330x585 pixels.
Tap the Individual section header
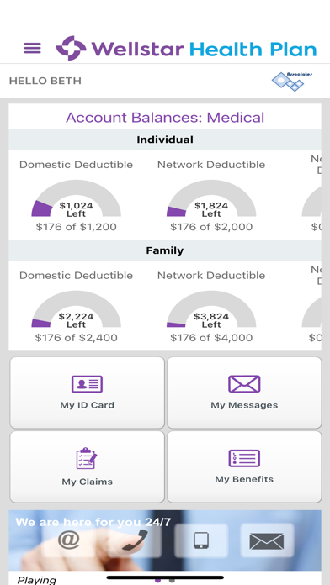pyautogui.click(x=165, y=140)
